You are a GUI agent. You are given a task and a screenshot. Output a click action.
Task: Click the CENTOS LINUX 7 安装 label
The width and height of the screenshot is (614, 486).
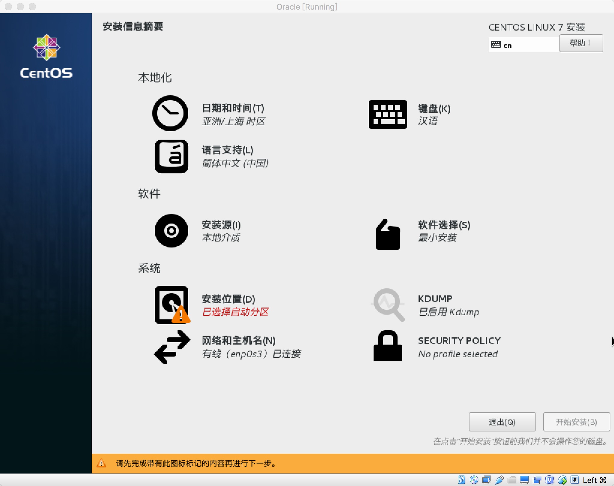click(x=537, y=27)
